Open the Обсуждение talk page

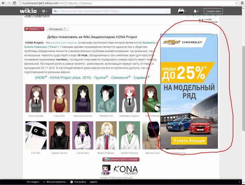[58, 29]
